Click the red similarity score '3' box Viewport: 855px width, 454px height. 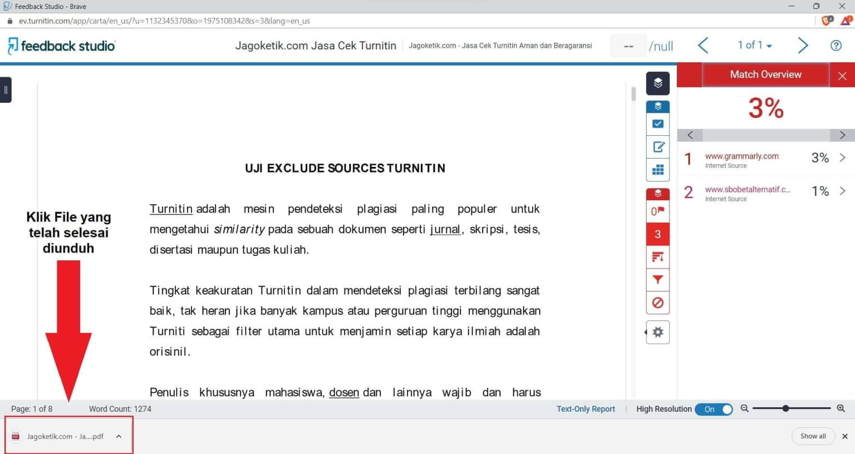click(657, 234)
